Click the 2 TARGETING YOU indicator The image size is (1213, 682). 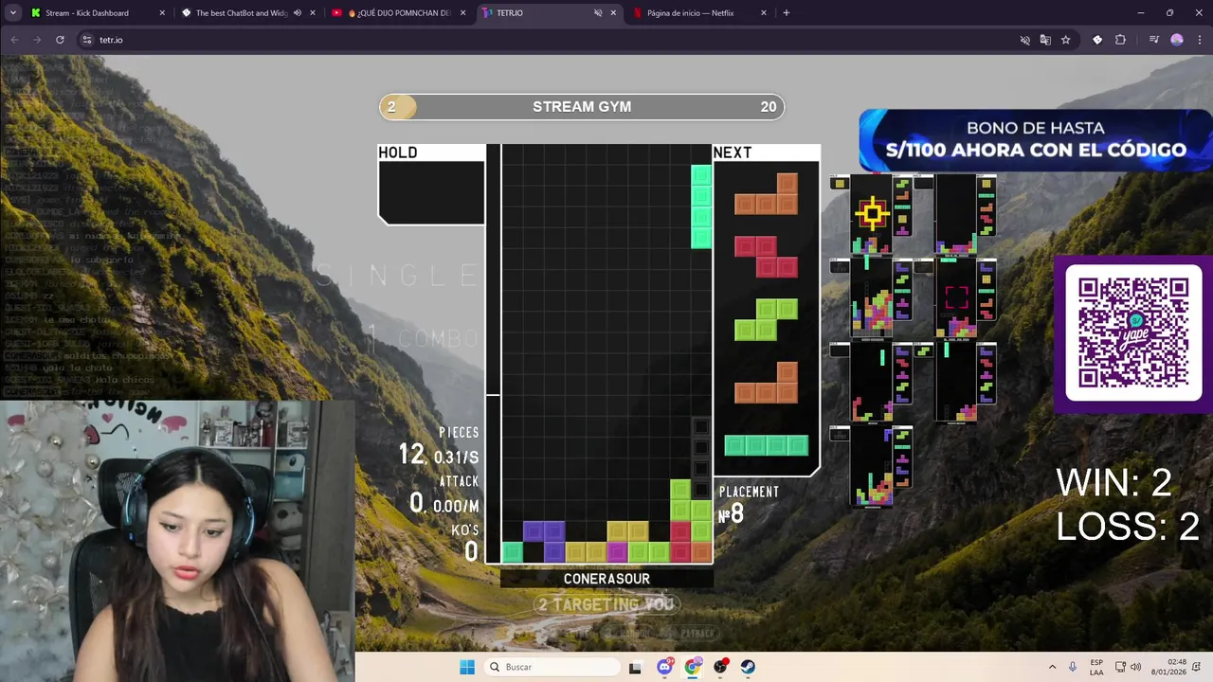(x=606, y=604)
